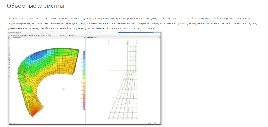Click the green segment of the contour legend

click(x=84, y=73)
